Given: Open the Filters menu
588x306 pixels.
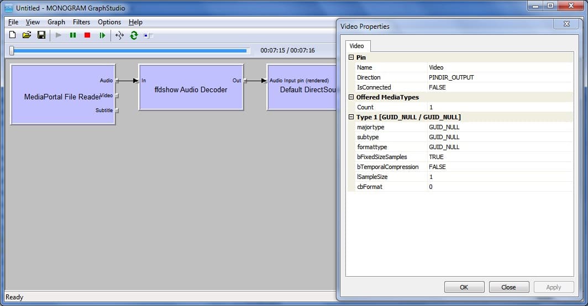Looking at the screenshot, I should [x=81, y=22].
